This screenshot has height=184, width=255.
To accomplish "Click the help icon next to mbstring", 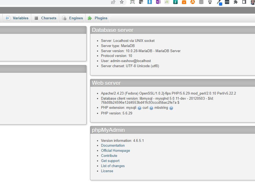I will 171,108.
